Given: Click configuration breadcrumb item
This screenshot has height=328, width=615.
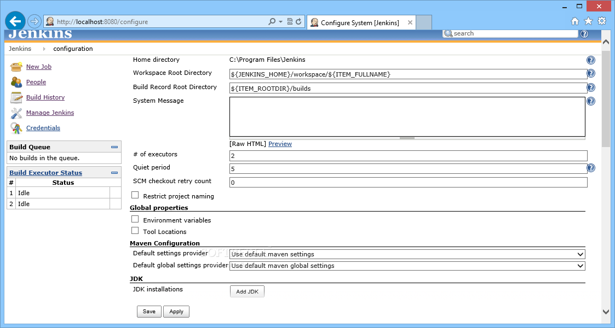Looking at the screenshot, I should (x=73, y=49).
